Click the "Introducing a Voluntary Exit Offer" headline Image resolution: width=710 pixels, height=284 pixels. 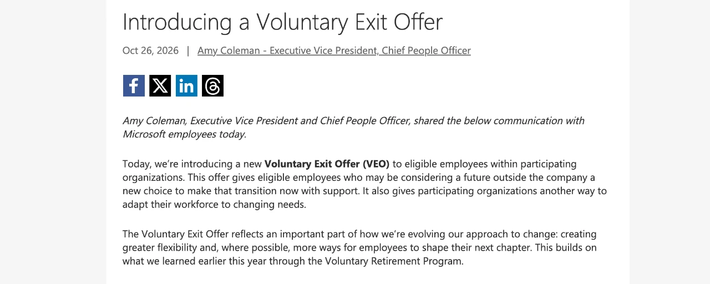click(282, 22)
